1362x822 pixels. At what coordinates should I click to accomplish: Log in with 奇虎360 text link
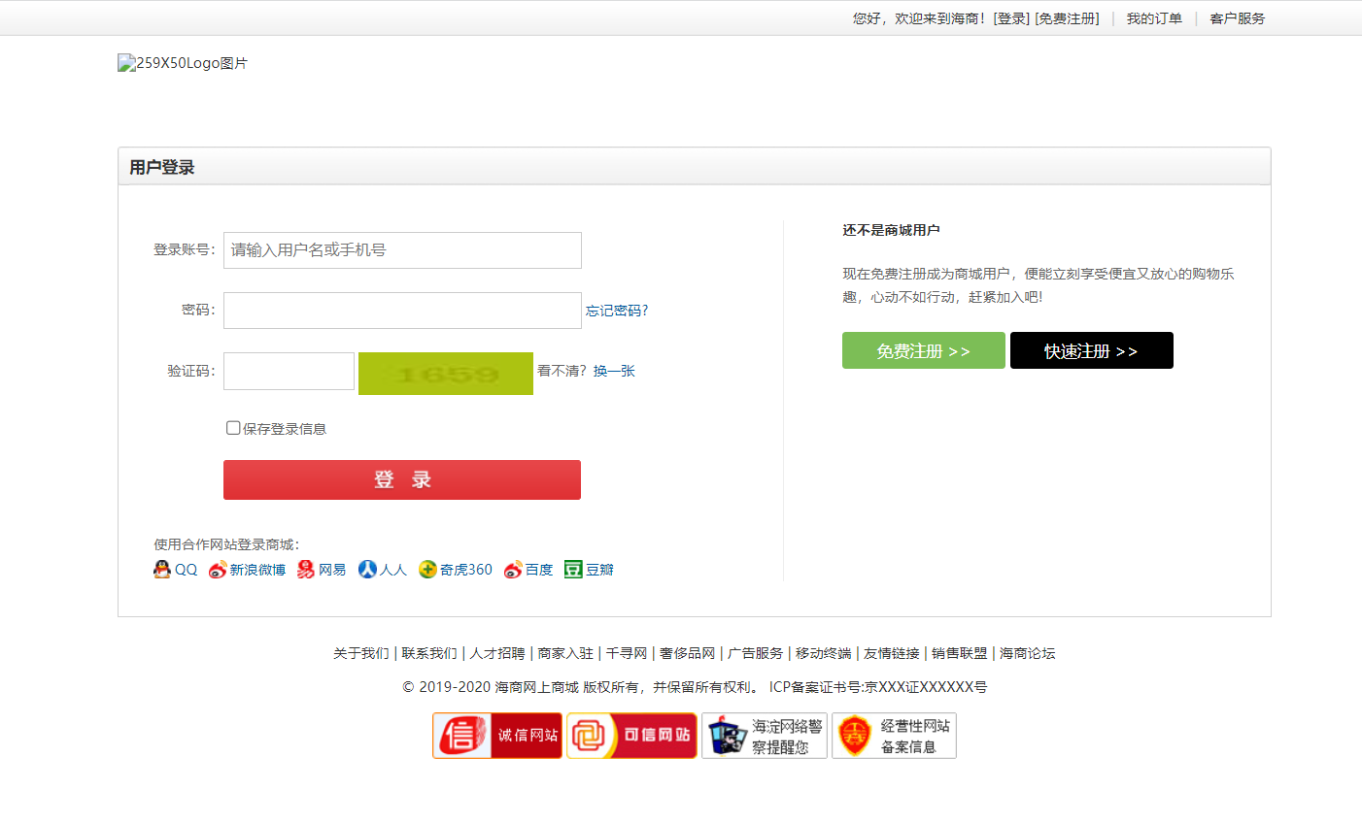pyautogui.click(x=466, y=570)
